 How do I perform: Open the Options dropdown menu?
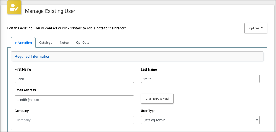(256, 28)
